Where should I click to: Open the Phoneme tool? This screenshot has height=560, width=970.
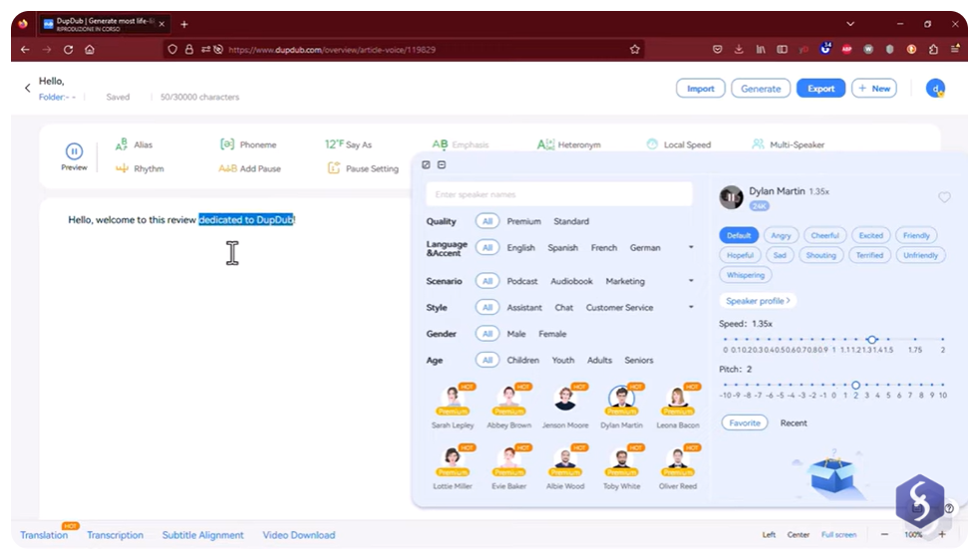(248, 144)
